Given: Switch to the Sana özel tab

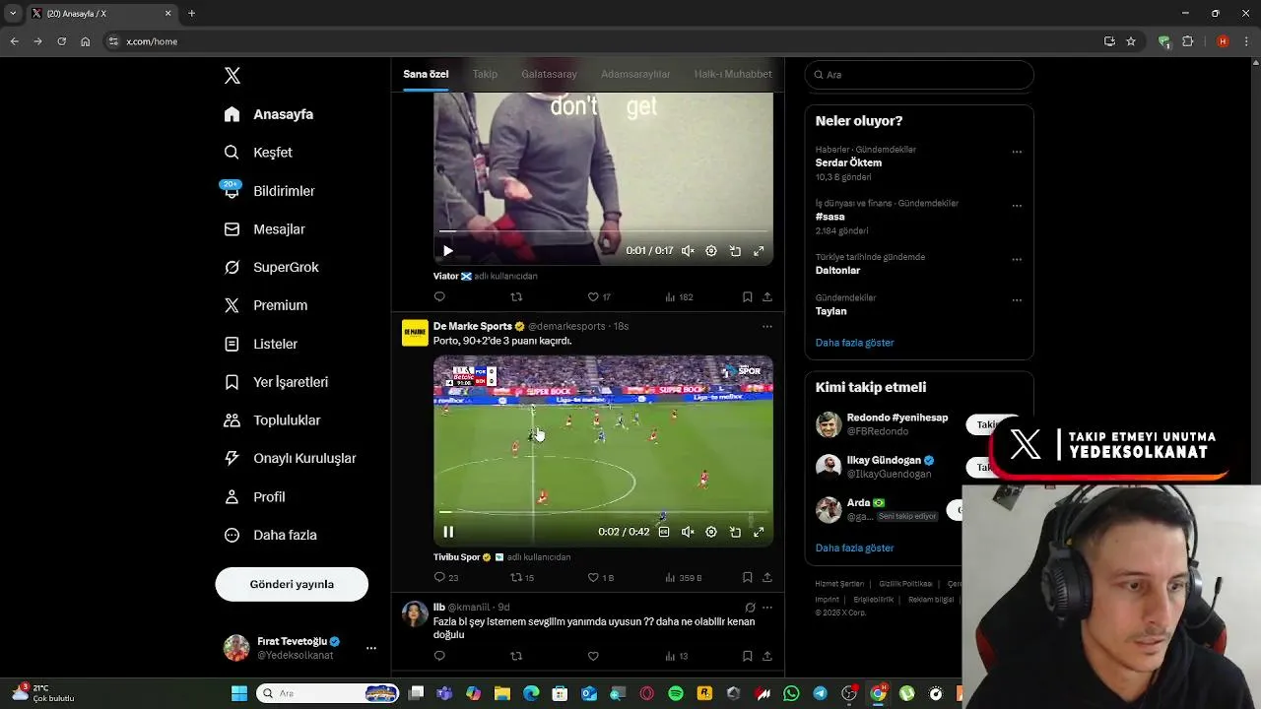Looking at the screenshot, I should (x=426, y=74).
